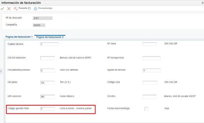Image resolution: width=204 pixels, height=123 pixels.
Task: Click the 'Copias factura' label
Action: (15, 44)
